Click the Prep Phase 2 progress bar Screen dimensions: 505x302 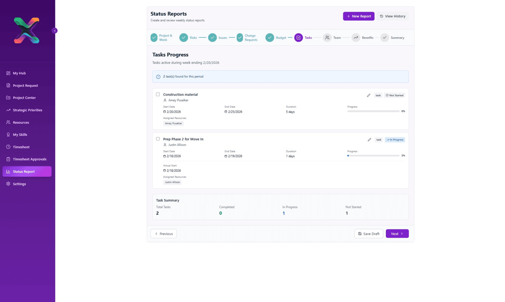click(373, 155)
